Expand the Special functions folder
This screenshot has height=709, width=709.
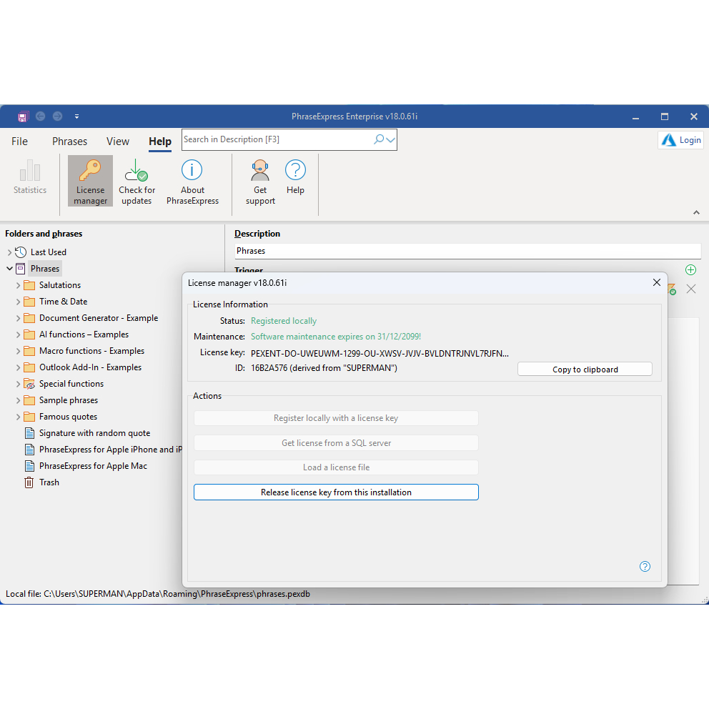tap(18, 384)
